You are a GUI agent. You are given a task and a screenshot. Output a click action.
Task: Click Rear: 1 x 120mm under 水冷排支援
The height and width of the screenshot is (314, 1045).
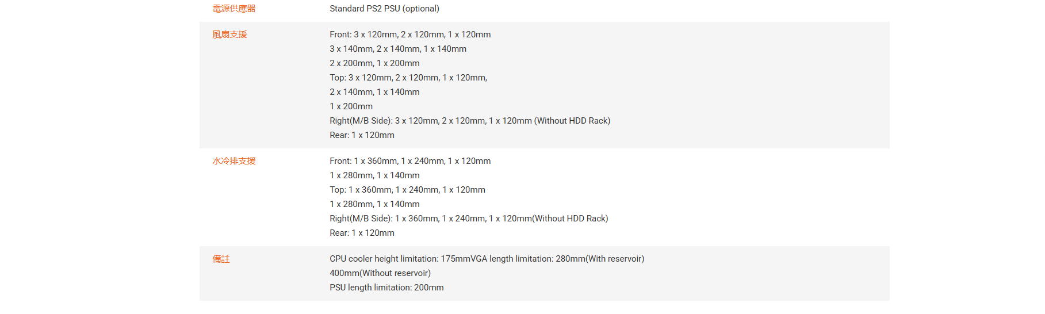(x=362, y=233)
